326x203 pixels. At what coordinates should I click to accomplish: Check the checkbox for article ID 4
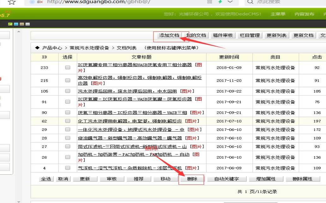[x=68, y=168]
